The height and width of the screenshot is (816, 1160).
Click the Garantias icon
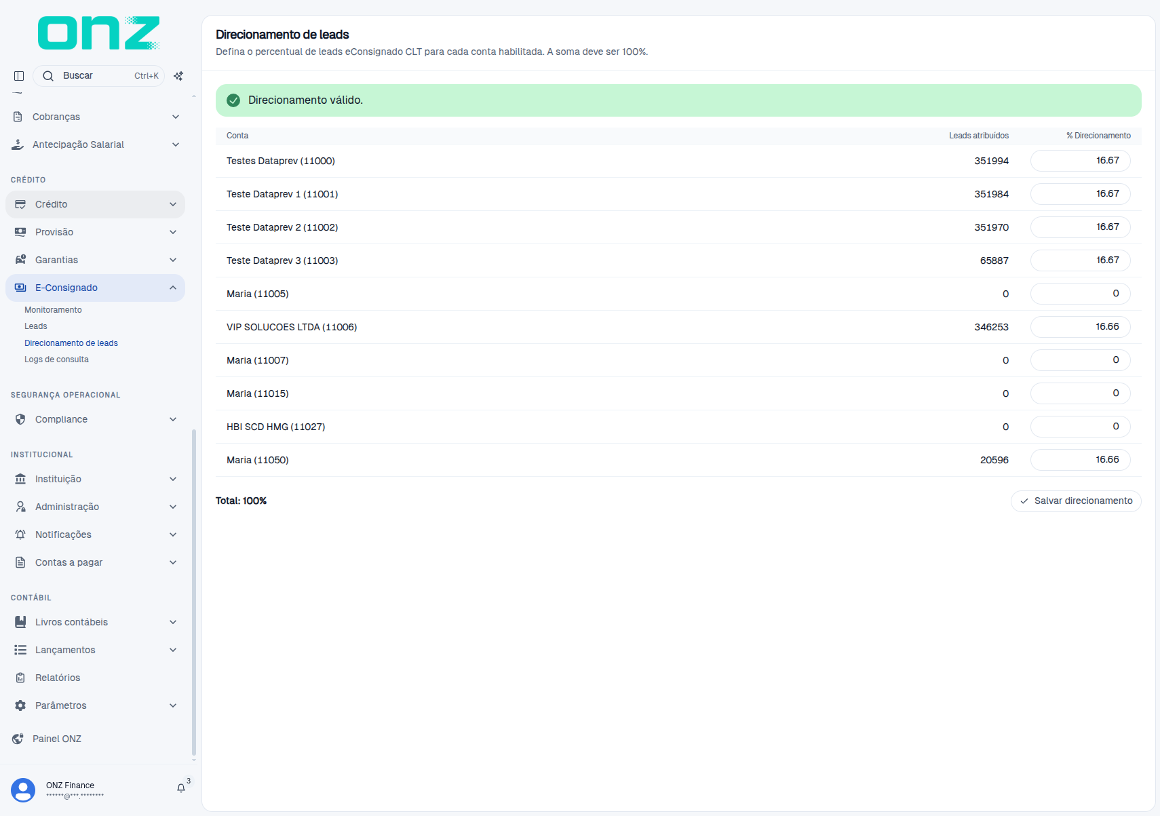click(x=20, y=260)
